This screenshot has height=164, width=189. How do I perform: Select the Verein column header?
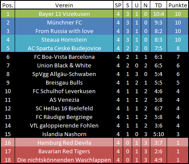point(64,5)
